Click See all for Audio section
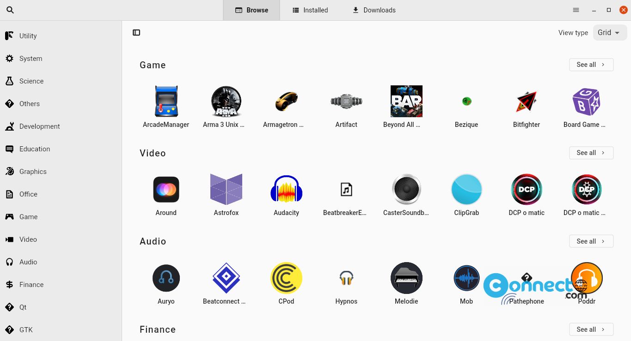Screen dimensions: 631x341 591,241
